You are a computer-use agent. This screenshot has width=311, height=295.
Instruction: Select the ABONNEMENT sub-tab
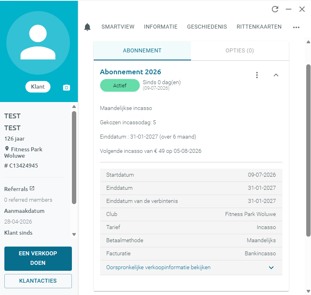pos(142,50)
